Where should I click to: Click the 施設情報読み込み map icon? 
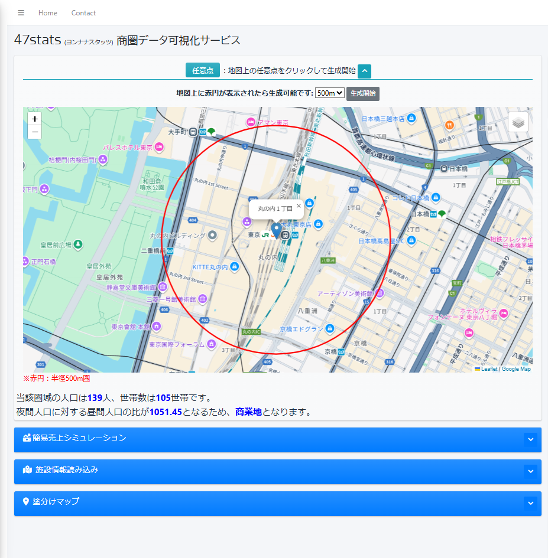[x=27, y=470]
